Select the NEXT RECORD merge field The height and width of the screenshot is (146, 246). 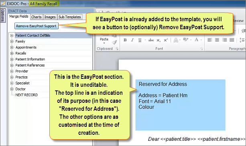tap(26, 95)
